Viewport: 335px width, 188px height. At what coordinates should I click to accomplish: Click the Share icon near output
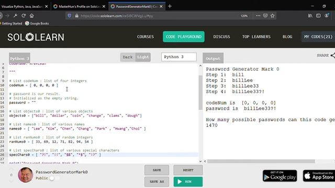333,55
